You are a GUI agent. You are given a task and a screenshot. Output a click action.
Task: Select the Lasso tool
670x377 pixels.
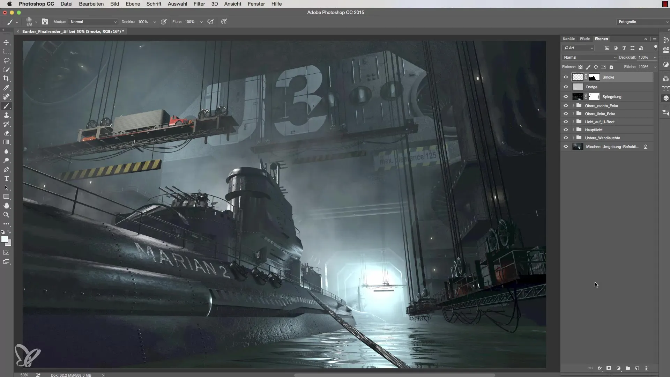[x=6, y=60]
